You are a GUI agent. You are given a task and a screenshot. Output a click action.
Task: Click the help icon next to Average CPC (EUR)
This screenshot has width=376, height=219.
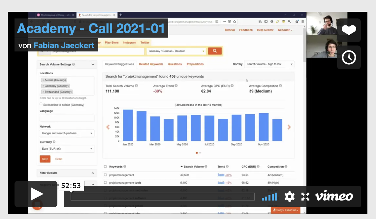232,86
